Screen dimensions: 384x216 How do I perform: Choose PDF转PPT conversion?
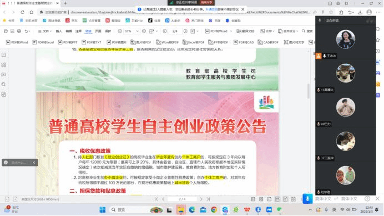point(68,42)
